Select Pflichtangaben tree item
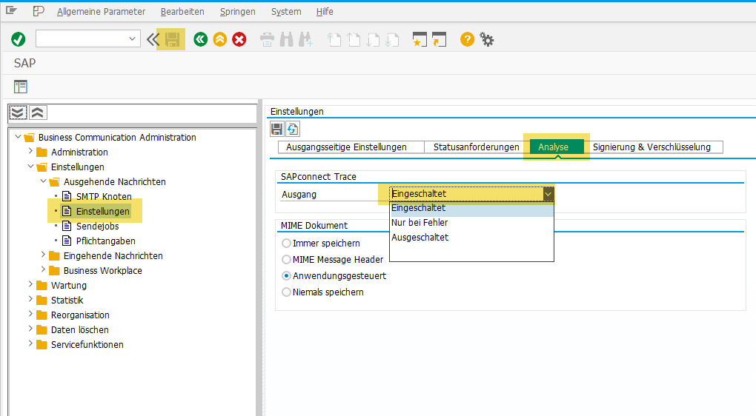 click(x=105, y=241)
